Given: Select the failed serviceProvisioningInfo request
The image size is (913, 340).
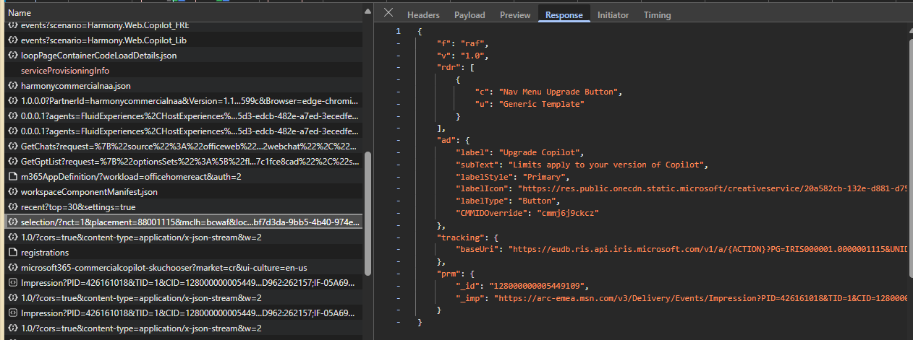Looking at the screenshot, I should (x=65, y=71).
